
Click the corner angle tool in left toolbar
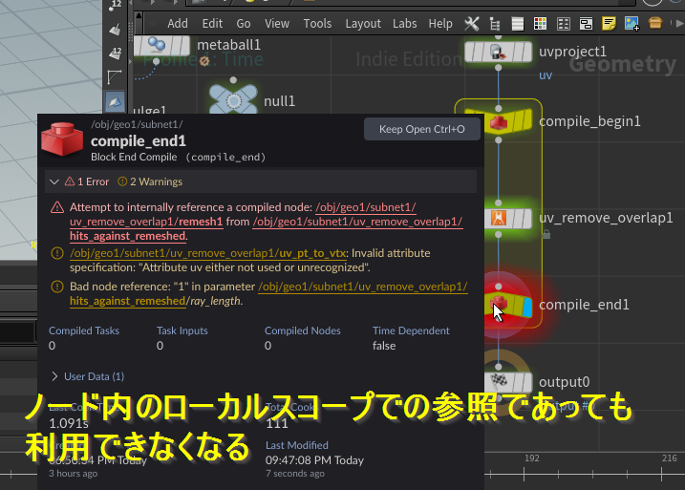115,77
